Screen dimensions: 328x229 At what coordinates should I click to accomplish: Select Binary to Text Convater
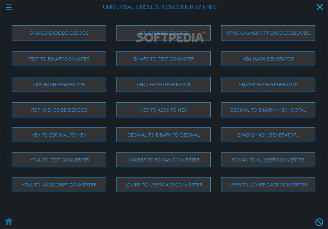[x=164, y=59]
